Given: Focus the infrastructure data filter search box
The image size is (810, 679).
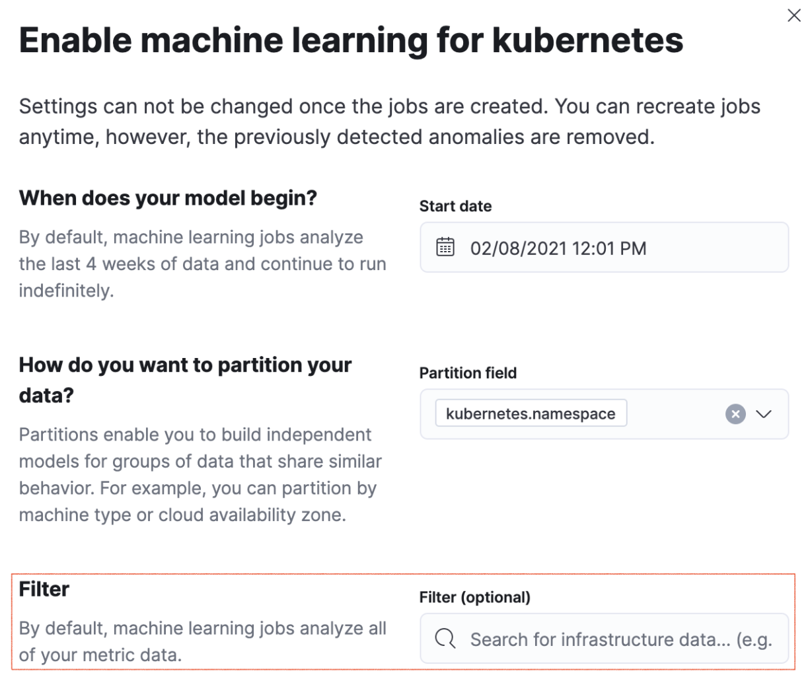Looking at the screenshot, I should pyautogui.click(x=620, y=639).
